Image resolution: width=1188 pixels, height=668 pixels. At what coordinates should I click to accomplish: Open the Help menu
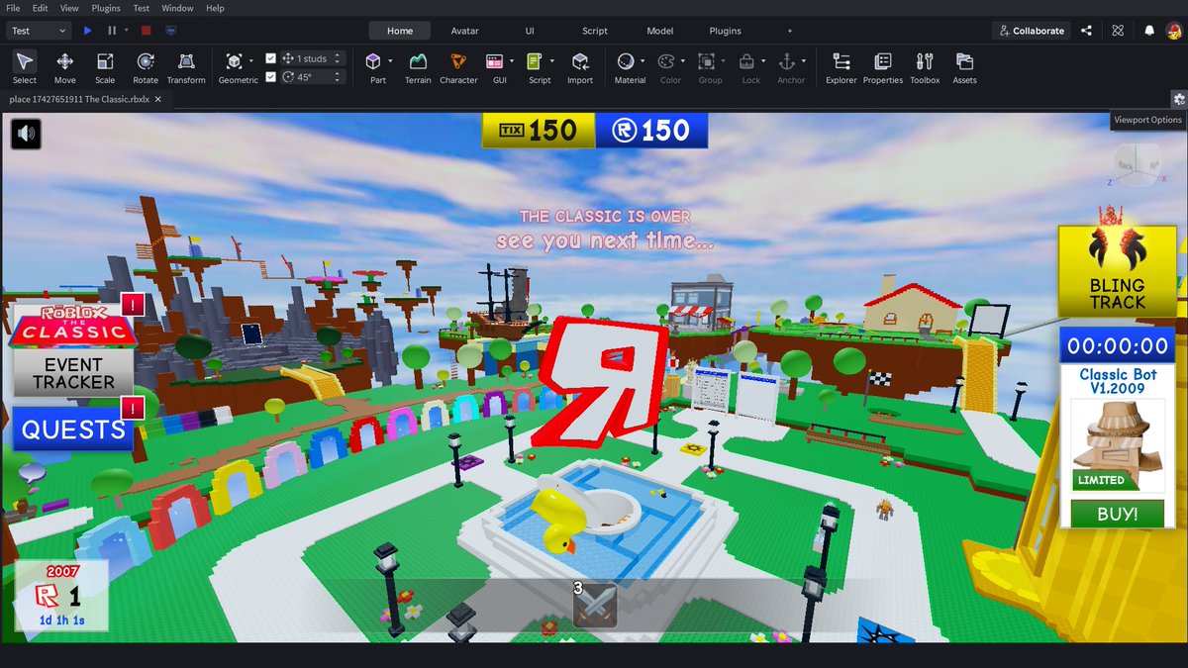click(x=215, y=8)
